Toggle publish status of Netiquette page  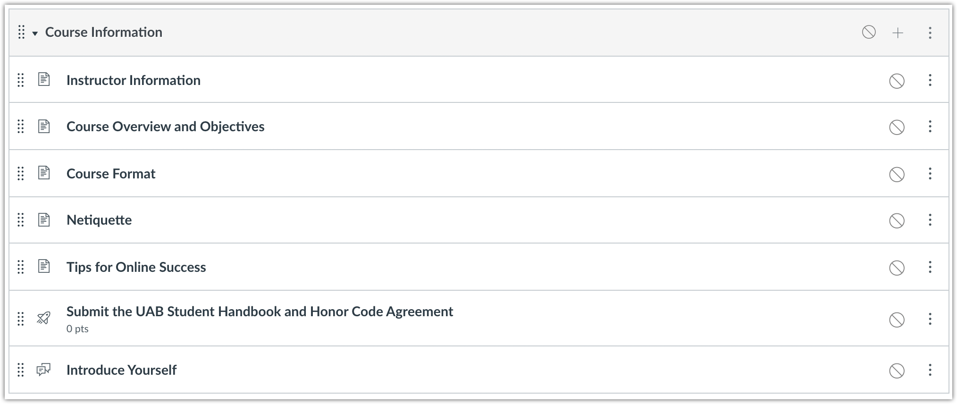click(x=897, y=220)
